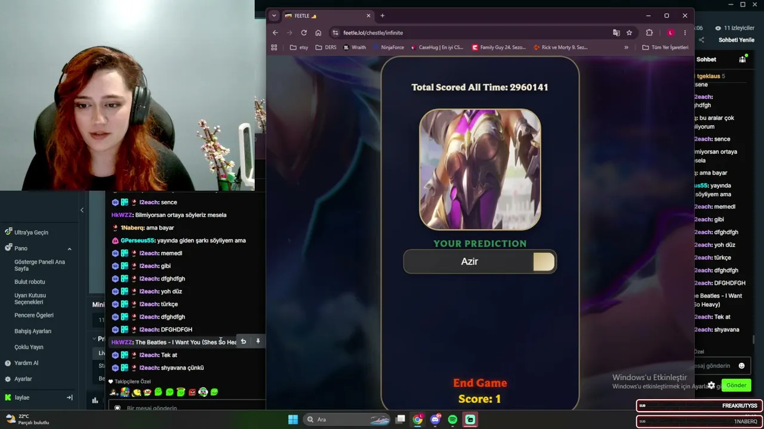Bookmark this page with the star icon
Screen dimensions: 764x429
pos(629,33)
